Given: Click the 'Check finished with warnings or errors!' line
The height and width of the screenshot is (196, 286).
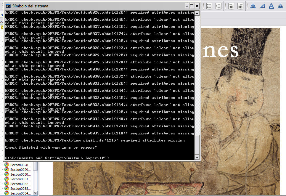Looking at the screenshot, I should coord(51,147).
